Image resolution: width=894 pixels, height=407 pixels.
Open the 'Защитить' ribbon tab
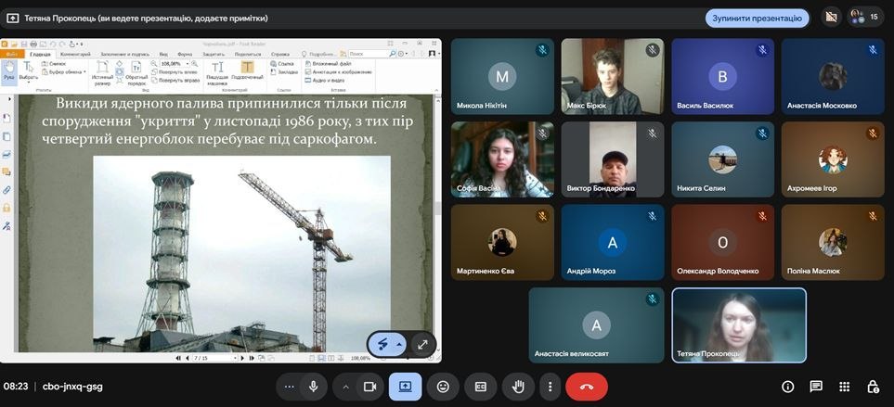[214, 54]
